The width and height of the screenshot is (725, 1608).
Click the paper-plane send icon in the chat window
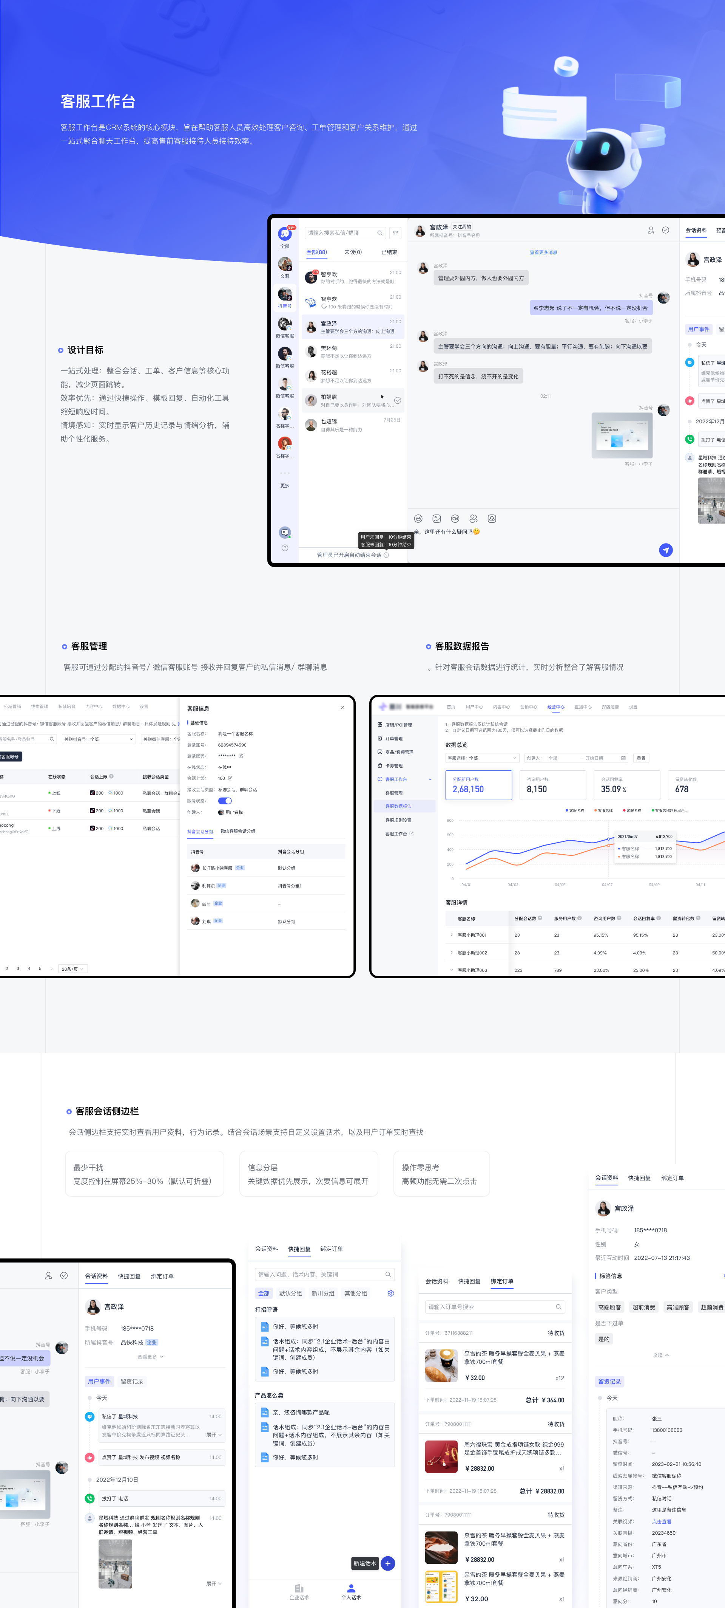[x=666, y=551]
